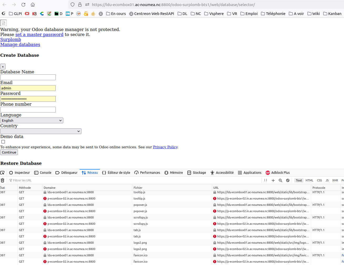
Task: Toggle the CSS request filter
Action: pyautogui.click(x=319, y=180)
